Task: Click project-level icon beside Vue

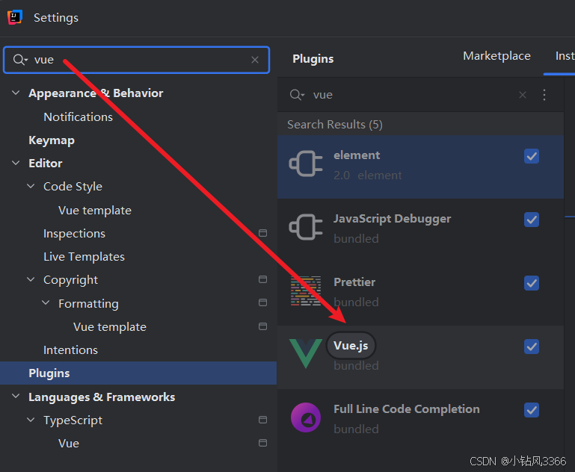Action: [262, 443]
